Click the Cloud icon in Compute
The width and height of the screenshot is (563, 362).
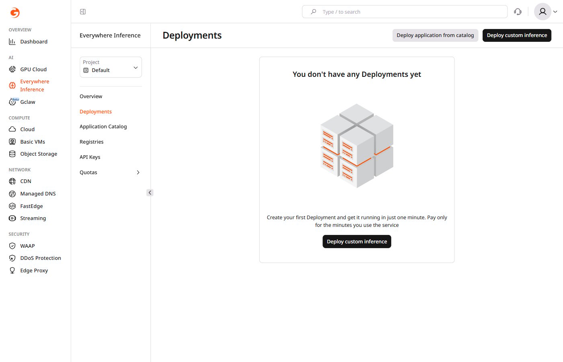[12, 129]
